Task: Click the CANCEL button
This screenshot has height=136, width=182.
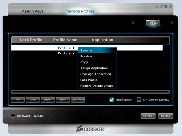Action: tap(148, 116)
